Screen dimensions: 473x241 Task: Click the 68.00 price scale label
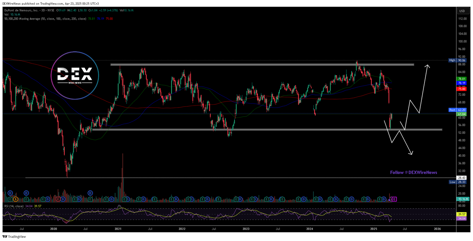point(462,102)
